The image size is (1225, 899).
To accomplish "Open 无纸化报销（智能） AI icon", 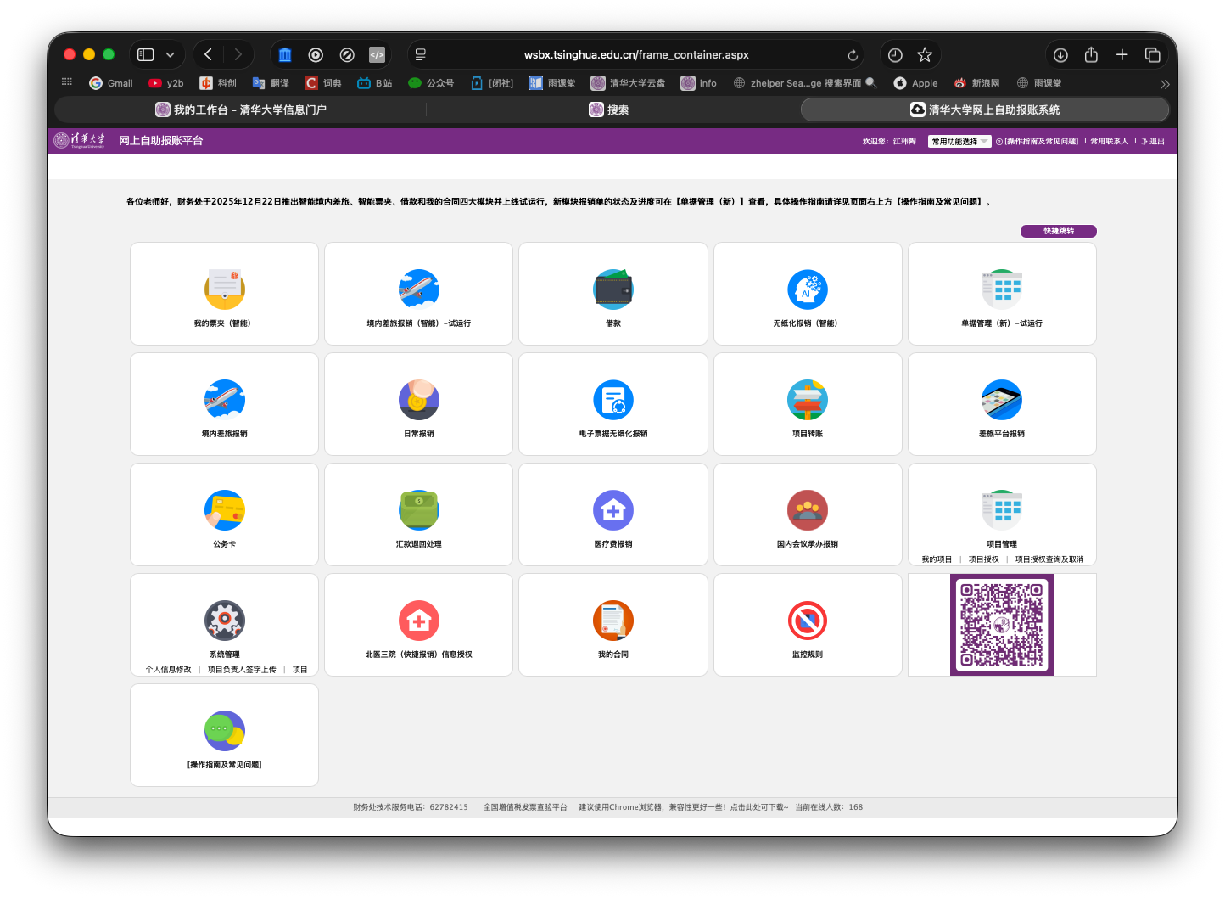I will 808,289.
